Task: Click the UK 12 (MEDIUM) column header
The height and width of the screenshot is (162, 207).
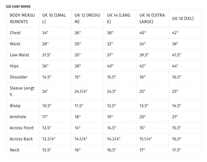Action: point(87,18)
